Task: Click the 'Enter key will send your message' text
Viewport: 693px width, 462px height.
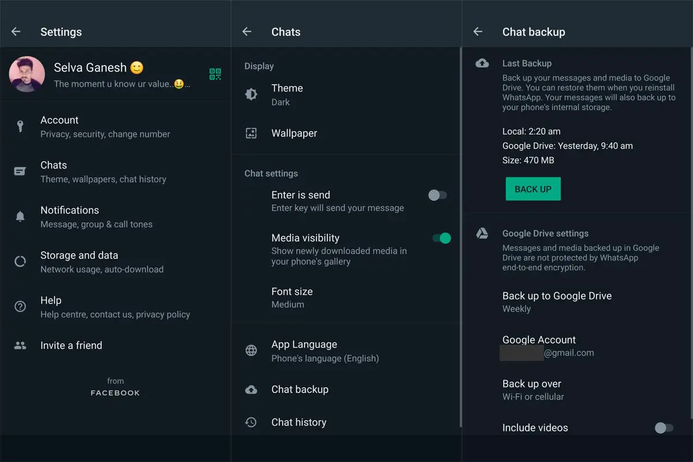Action: click(338, 208)
